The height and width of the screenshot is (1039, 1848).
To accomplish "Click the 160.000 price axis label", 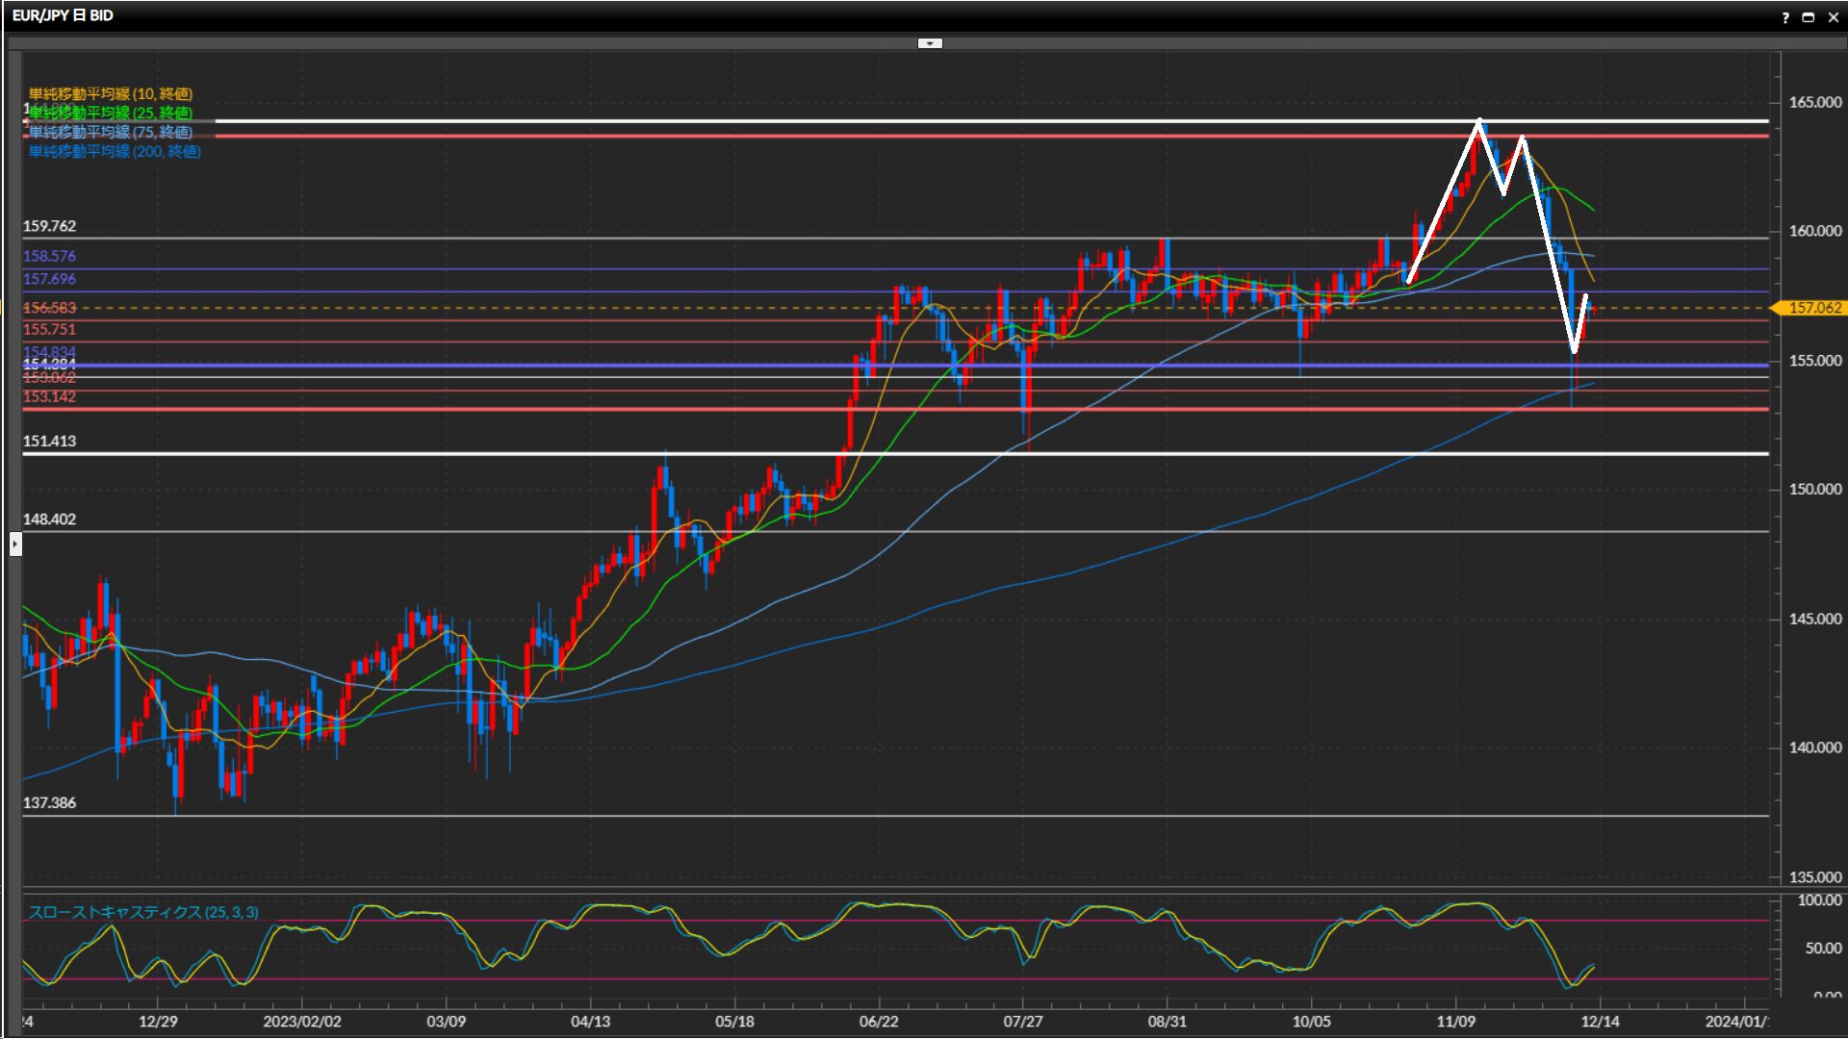I will [1814, 231].
